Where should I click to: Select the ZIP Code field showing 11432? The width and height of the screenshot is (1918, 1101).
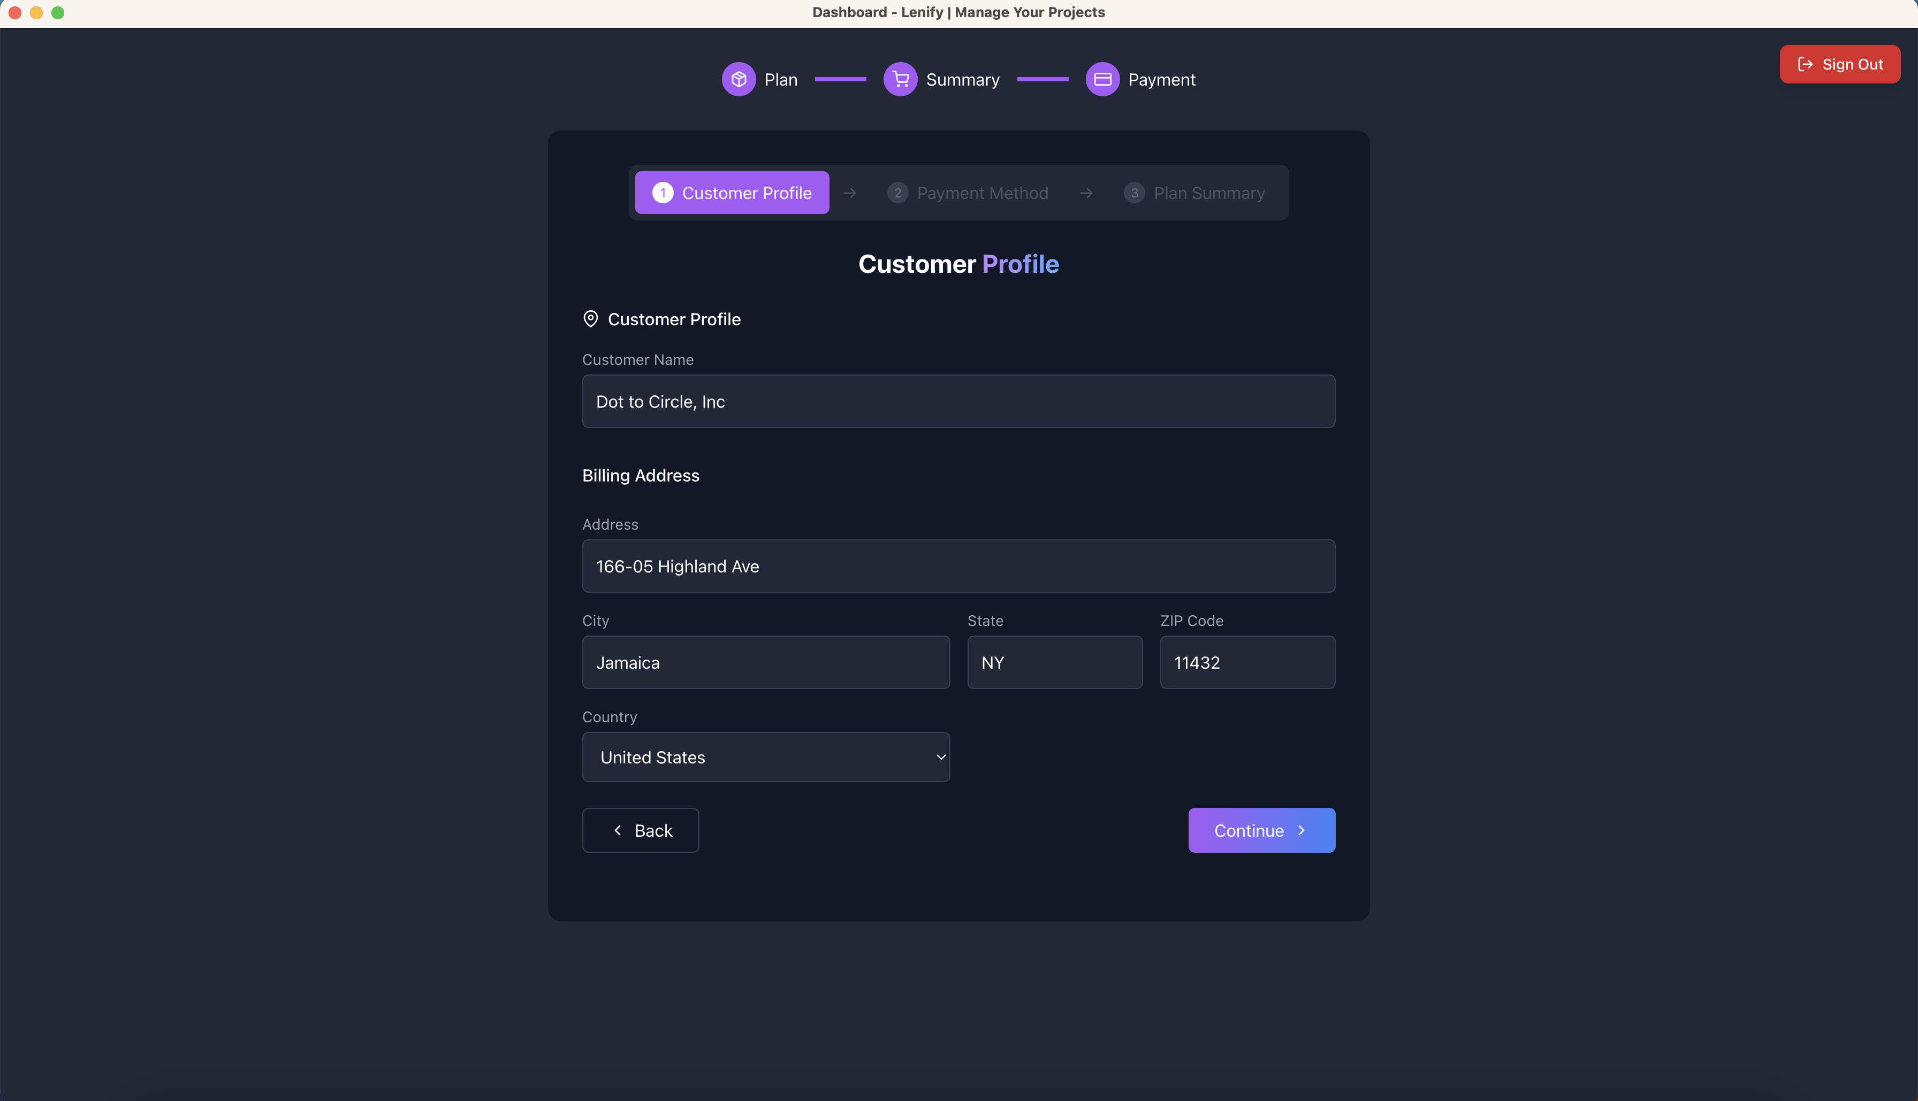click(1247, 662)
